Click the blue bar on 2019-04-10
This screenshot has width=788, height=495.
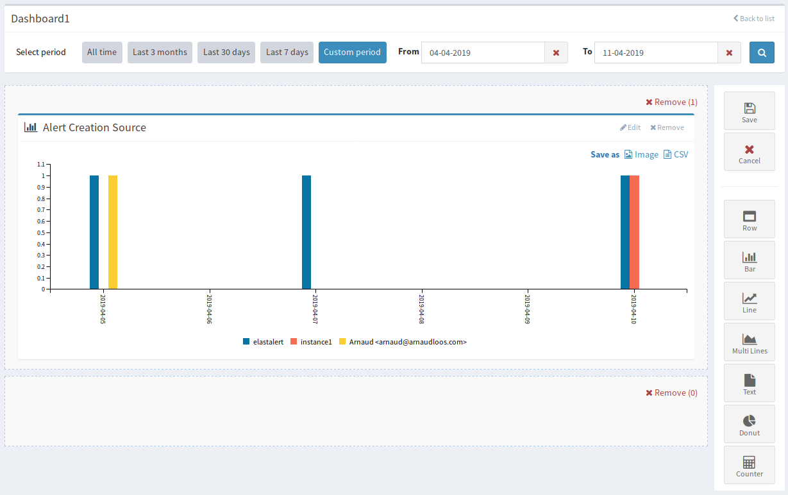click(x=625, y=232)
